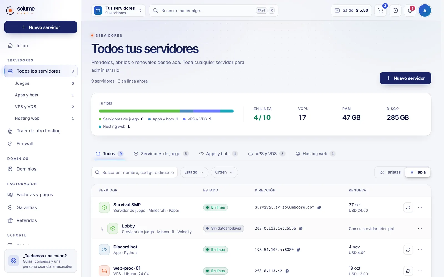Screen dimensions: 444x277
Task: Open the shopping cart icon
Action: click(x=380, y=11)
